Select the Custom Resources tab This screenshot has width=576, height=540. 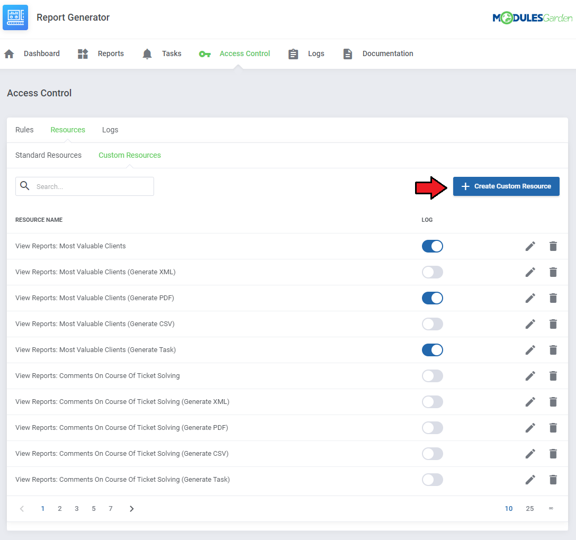(x=130, y=155)
